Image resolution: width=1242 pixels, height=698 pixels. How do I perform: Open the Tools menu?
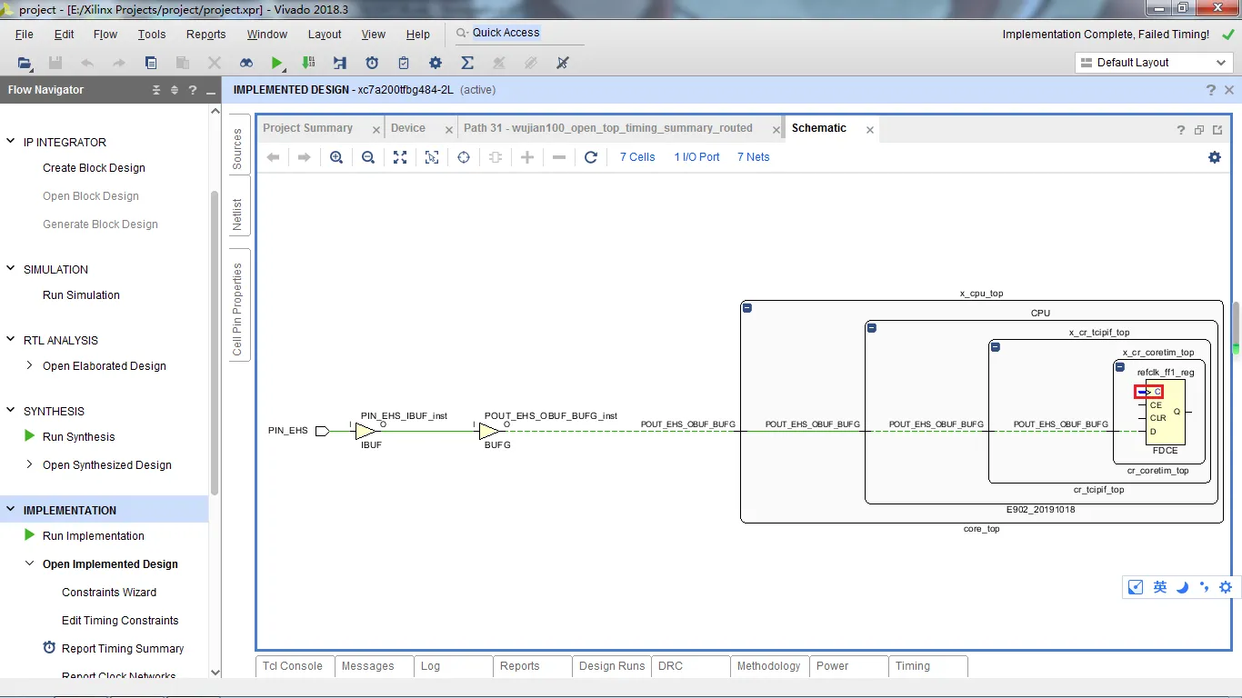pyautogui.click(x=152, y=34)
